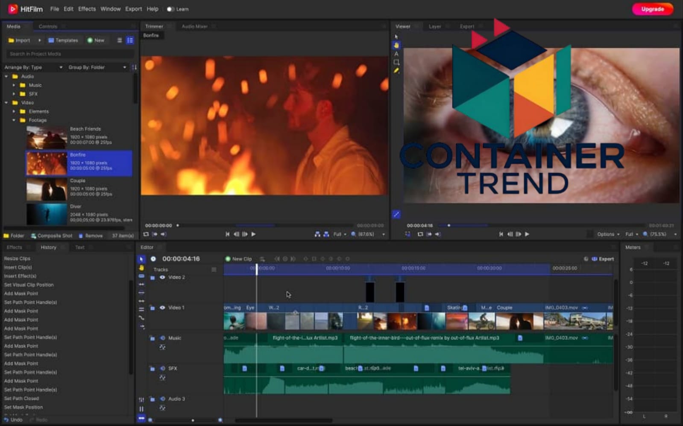Image resolution: width=683 pixels, height=426 pixels.
Task: Click the Composite Shot button
Action: 52,236
